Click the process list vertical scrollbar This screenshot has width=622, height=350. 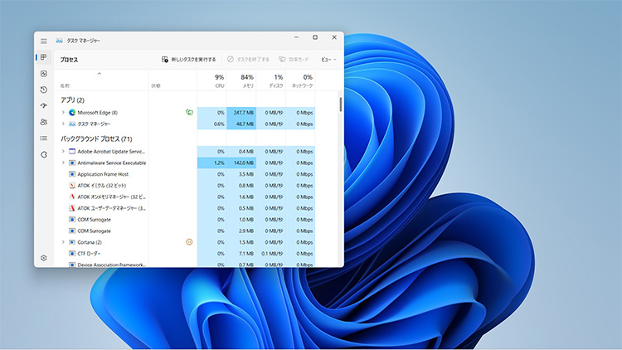[340, 105]
